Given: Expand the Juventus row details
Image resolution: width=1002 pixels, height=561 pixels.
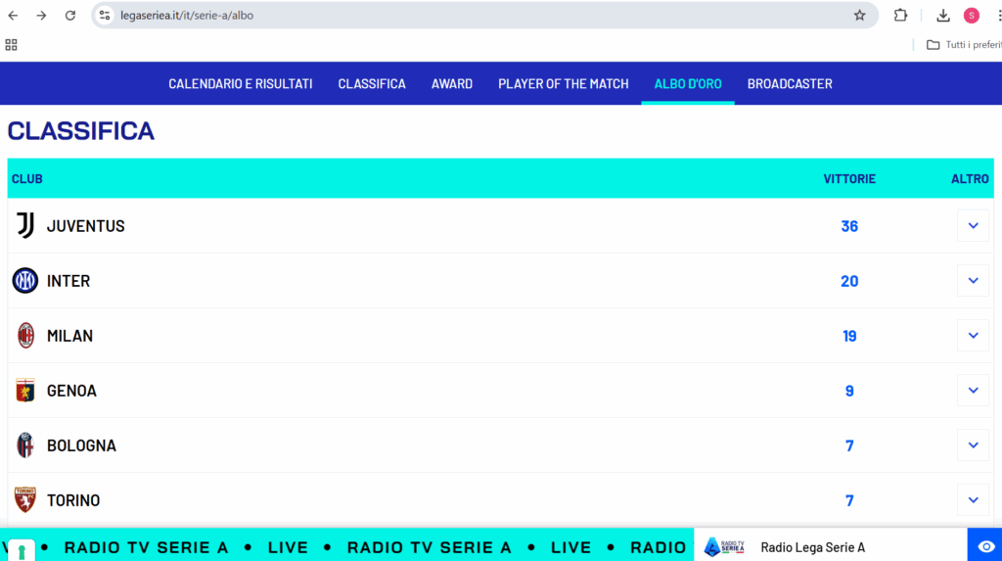Looking at the screenshot, I should [x=973, y=226].
